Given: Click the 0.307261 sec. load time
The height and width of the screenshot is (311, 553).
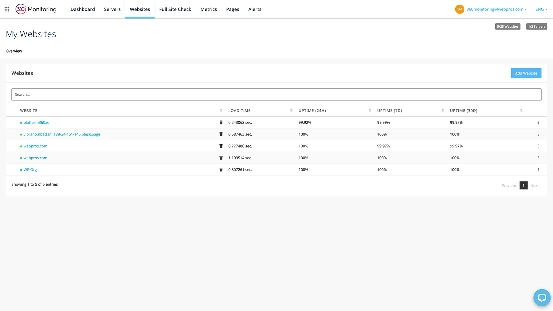Looking at the screenshot, I should tap(240, 170).
